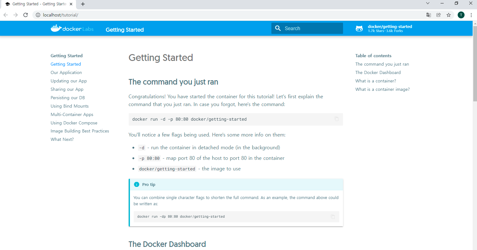Bookmark this tab with the star

click(x=449, y=15)
